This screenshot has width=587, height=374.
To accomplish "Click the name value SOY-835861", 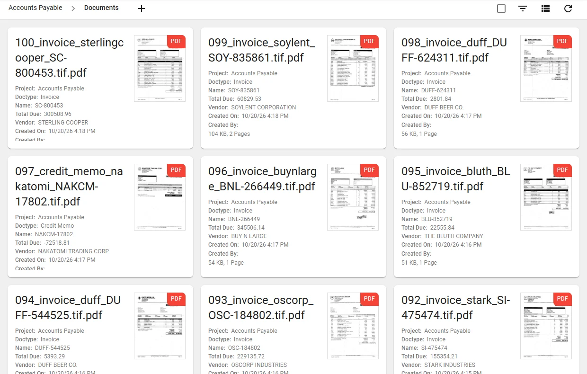I will click(244, 90).
